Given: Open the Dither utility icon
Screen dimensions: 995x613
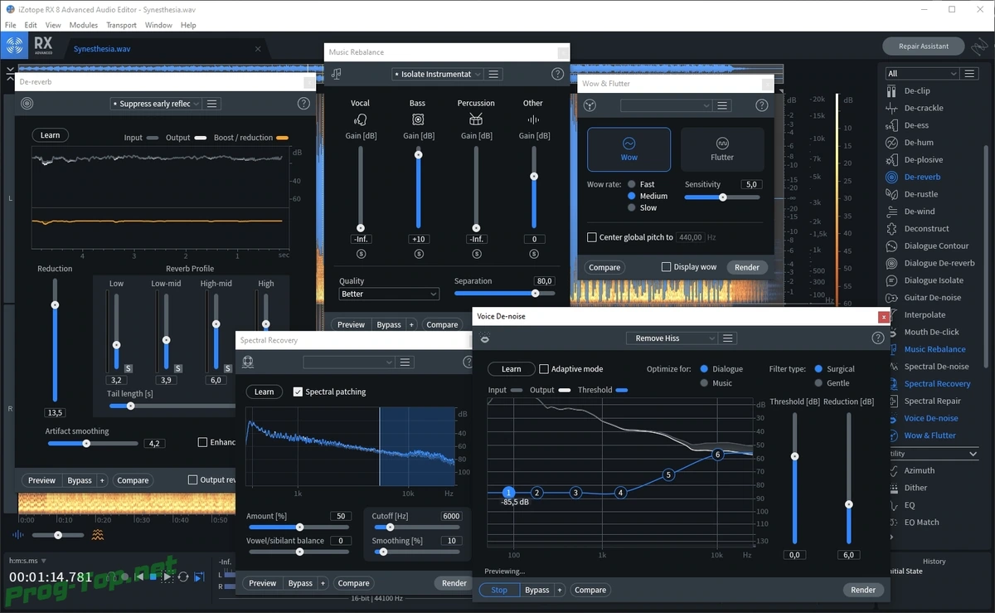Looking at the screenshot, I should pos(891,488).
